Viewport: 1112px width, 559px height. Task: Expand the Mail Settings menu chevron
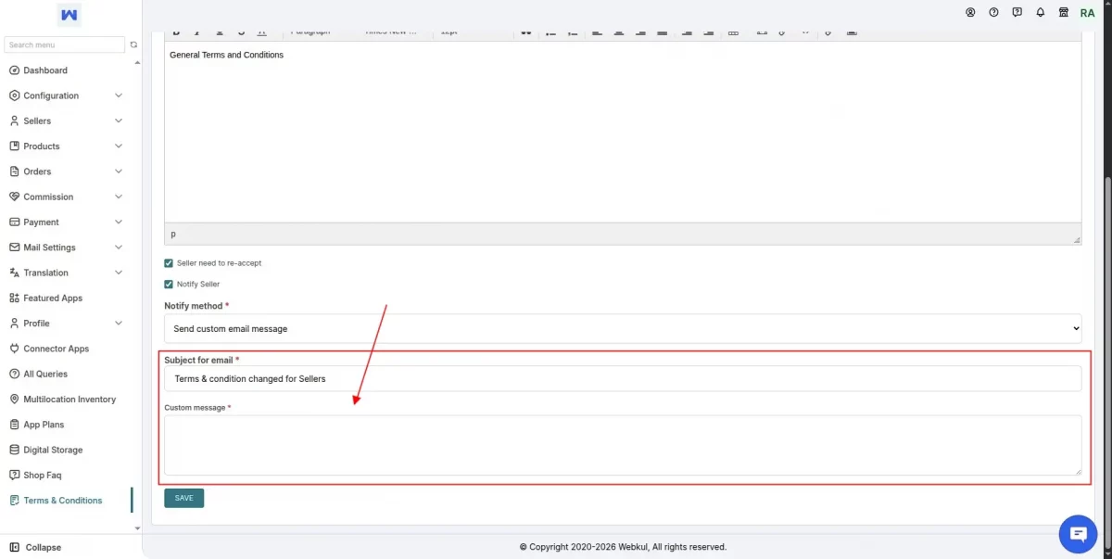119,248
